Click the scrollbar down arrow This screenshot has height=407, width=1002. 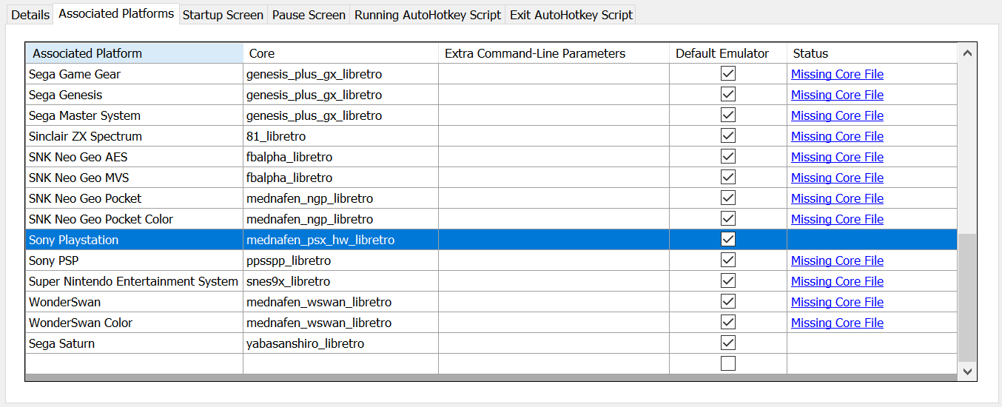(966, 371)
